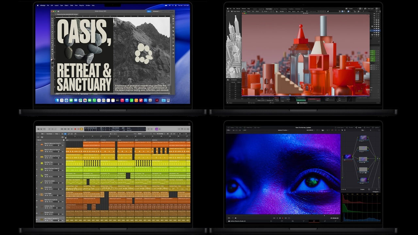Click the blue Share button in InDesign
The height and width of the screenshot is (235, 418).
click(x=149, y=11)
